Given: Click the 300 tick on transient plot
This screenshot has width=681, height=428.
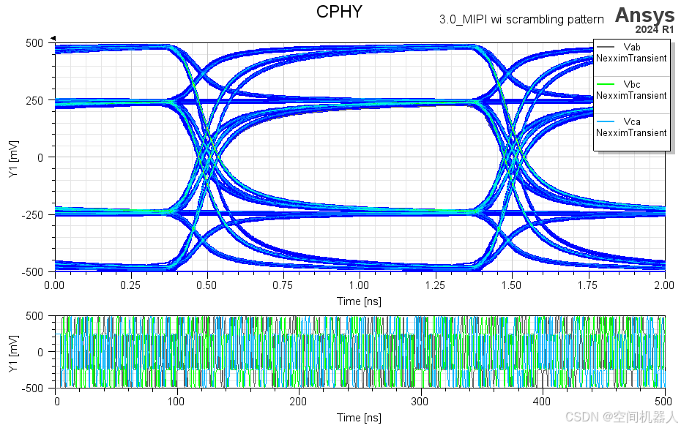Looking at the screenshot, I should (420, 402).
